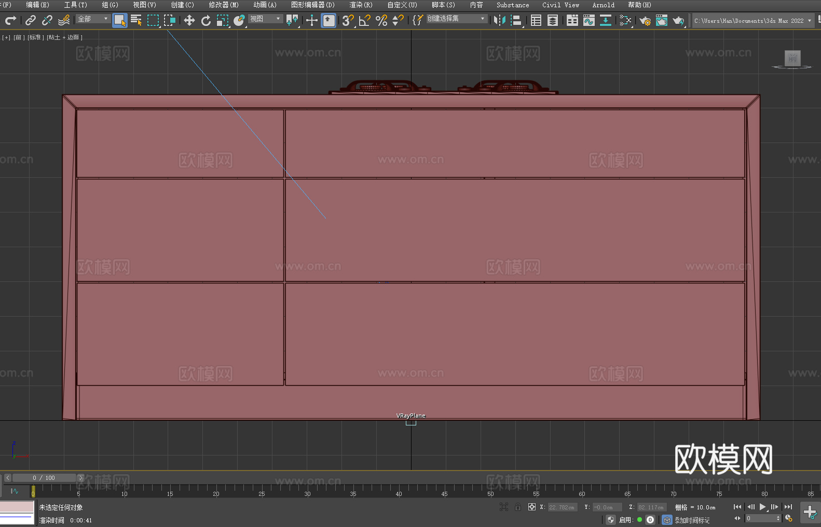The height and width of the screenshot is (527, 821).
Task: Open the 编辑(E) menu
Action: pyautogui.click(x=37, y=5)
